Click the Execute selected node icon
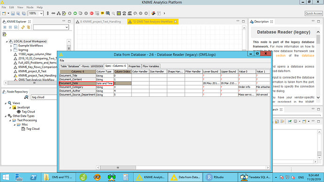This screenshot has width=324, height=182. tap(70, 13)
